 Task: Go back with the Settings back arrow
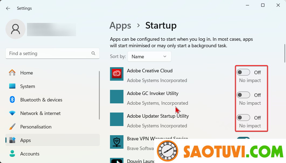(x=8, y=8)
